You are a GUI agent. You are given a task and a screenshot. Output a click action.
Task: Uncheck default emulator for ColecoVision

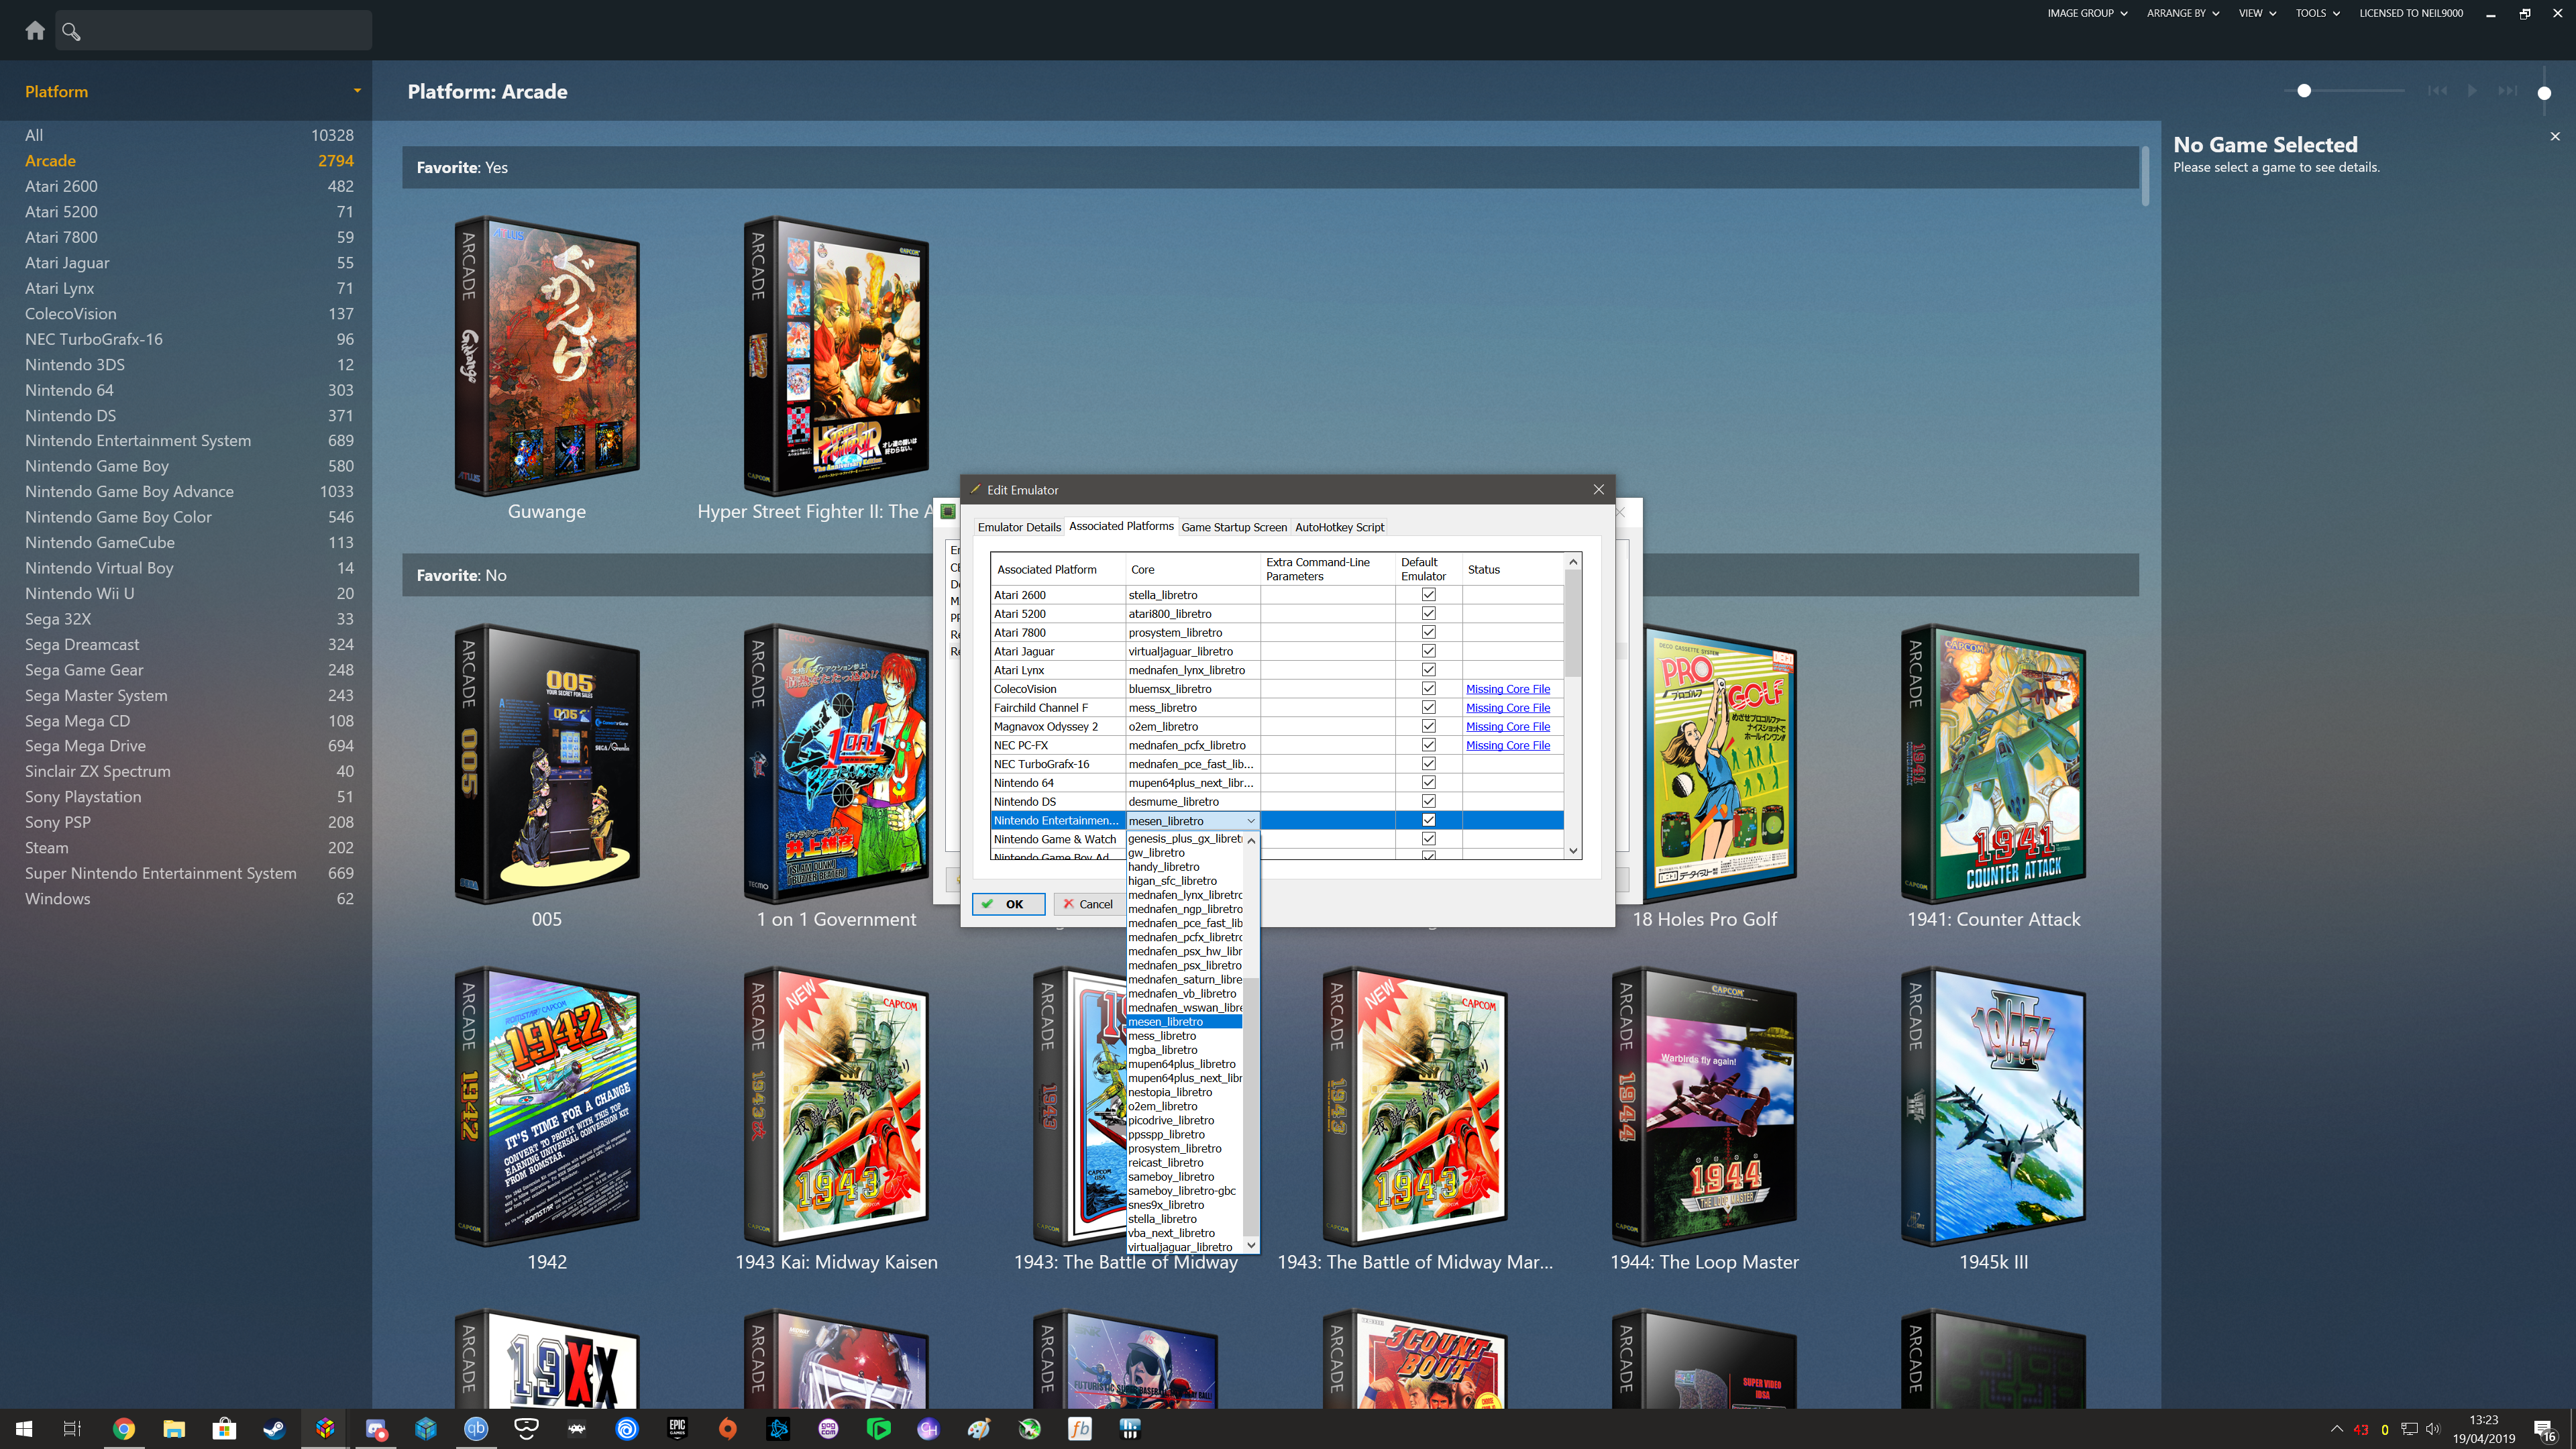(x=1428, y=688)
